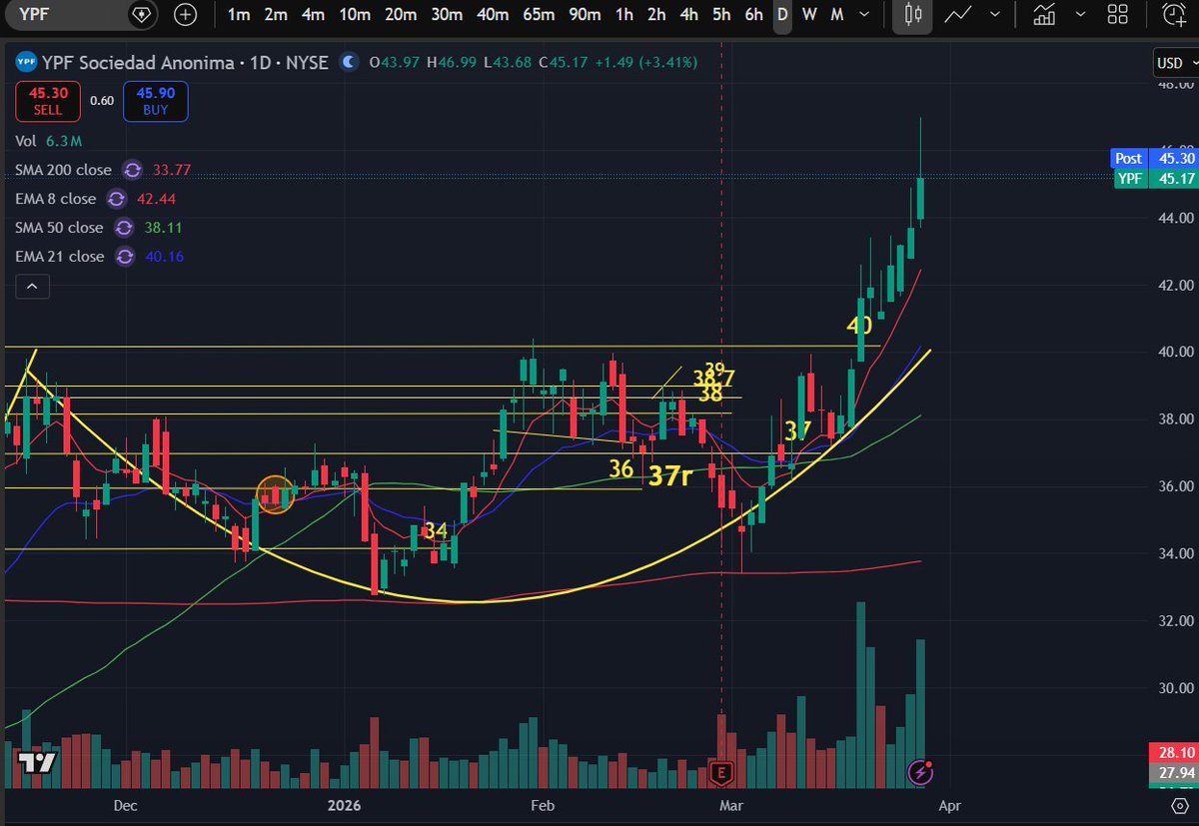The width and height of the screenshot is (1199, 826).
Task: Click the refresh icon beside EMA 21 close
Action: click(x=124, y=257)
